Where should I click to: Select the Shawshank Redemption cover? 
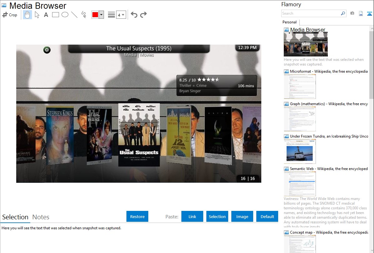pyautogui.click(x=26, y=135)
